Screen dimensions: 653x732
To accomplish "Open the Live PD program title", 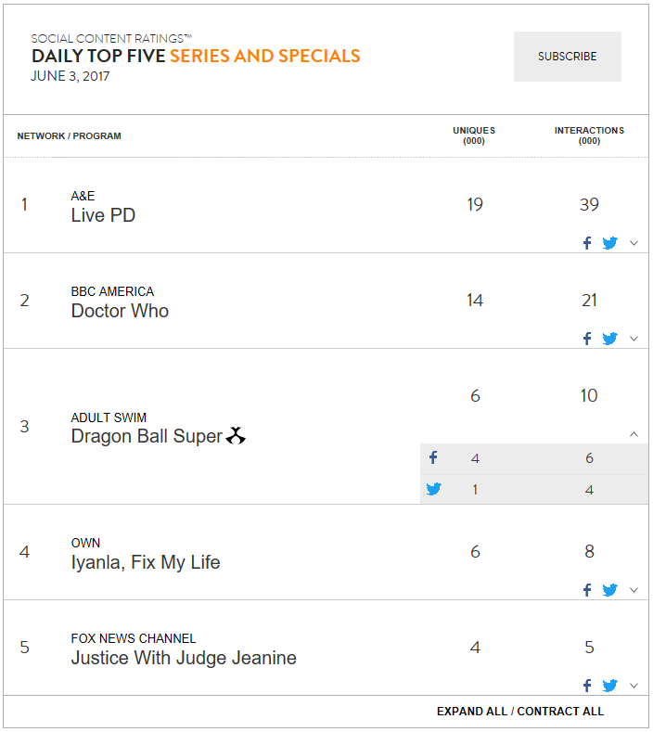I will click(x=103, y=215).
